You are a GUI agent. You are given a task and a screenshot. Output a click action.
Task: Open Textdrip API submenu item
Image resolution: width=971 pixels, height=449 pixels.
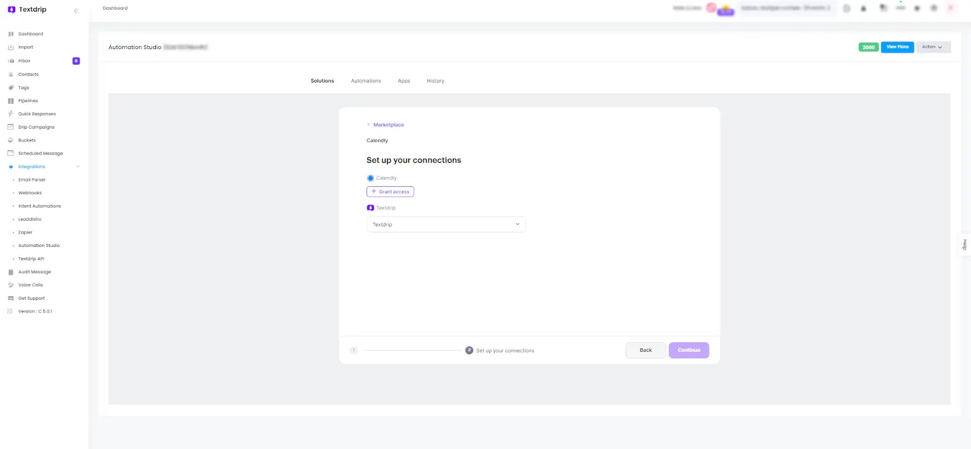(x=31, y=259)
